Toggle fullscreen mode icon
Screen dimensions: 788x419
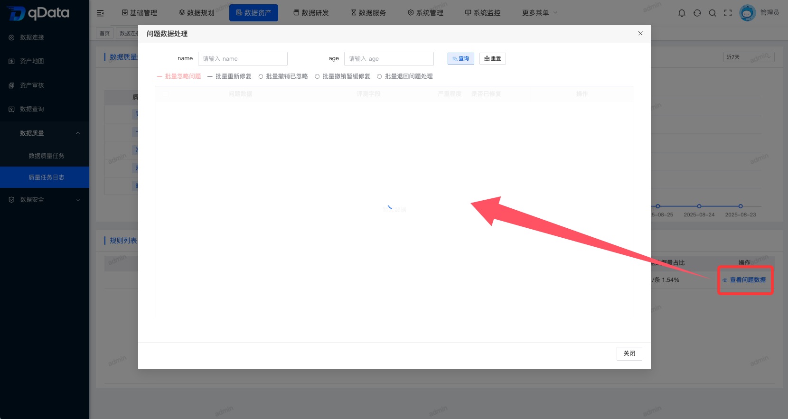coord(728,13)
